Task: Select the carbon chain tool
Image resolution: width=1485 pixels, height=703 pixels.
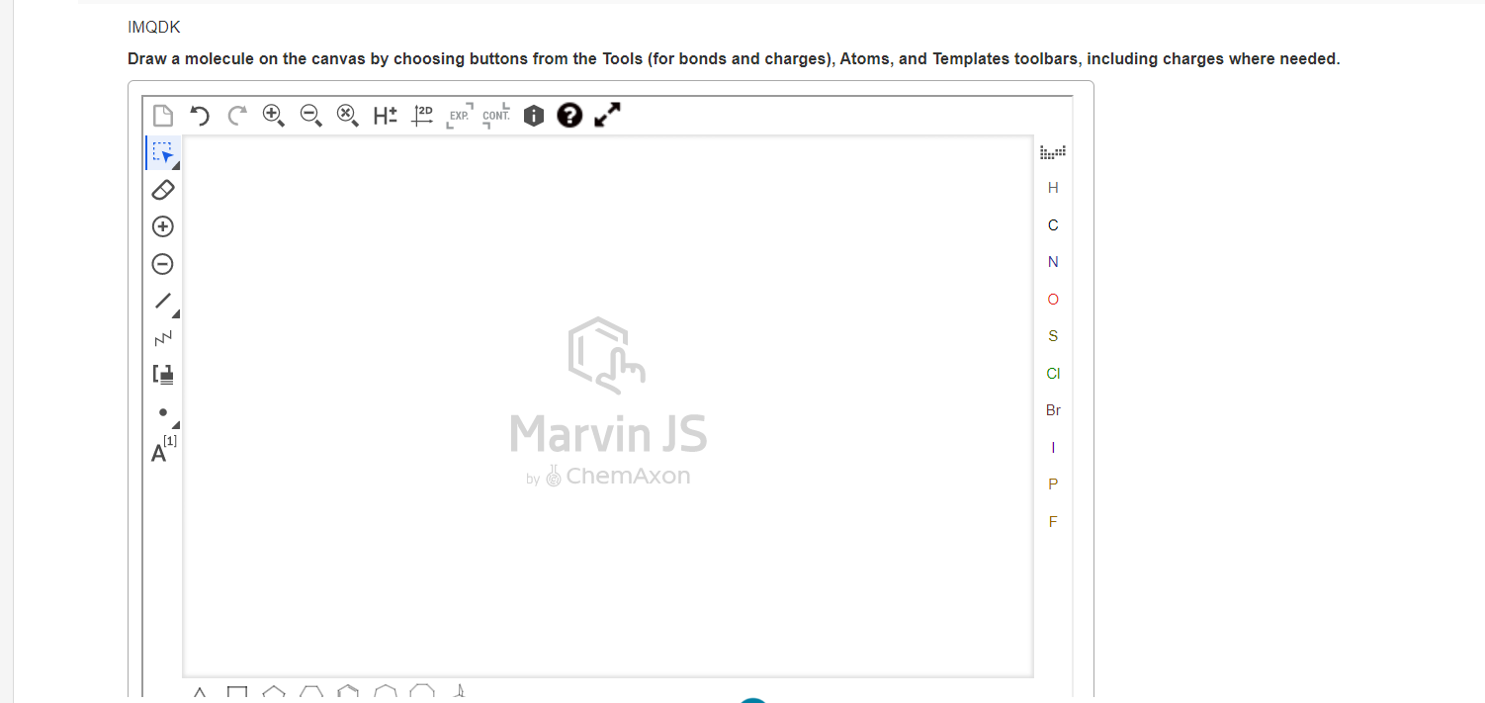Action: (162, 338)
